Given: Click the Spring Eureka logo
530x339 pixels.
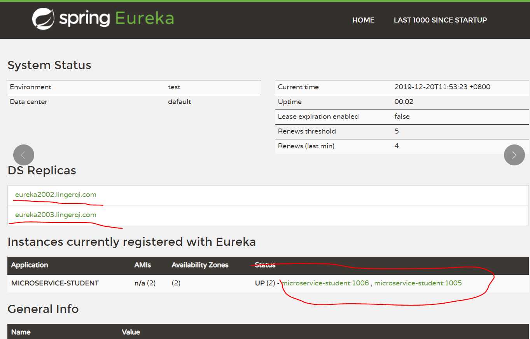Looking at the screenshot, I should [x=103, y=19].
